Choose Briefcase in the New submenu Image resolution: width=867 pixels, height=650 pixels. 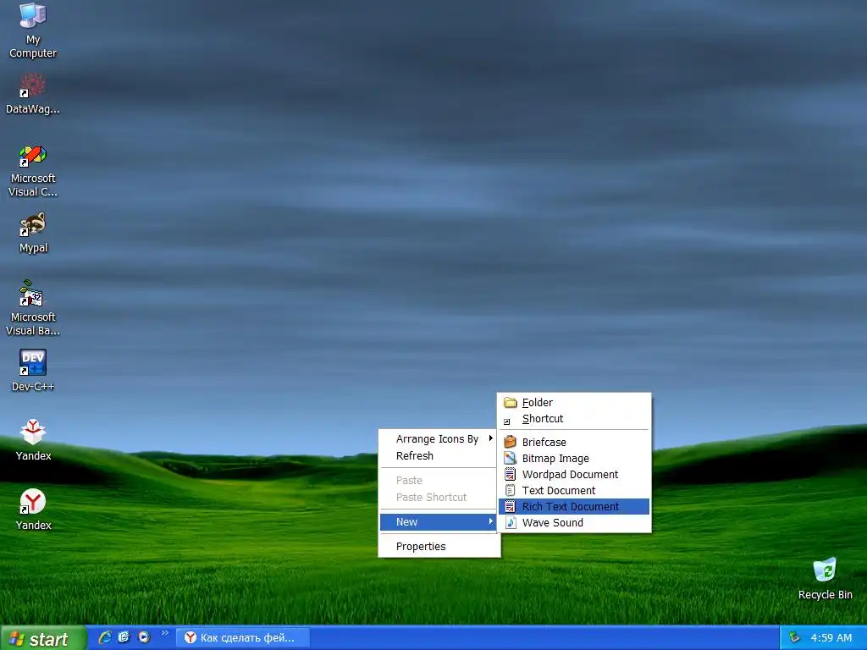coord(574,442)
